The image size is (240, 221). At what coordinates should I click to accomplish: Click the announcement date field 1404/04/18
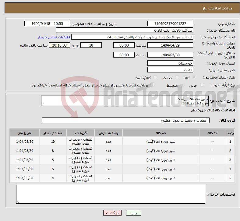pyautogui.click(x=47, y=23)
